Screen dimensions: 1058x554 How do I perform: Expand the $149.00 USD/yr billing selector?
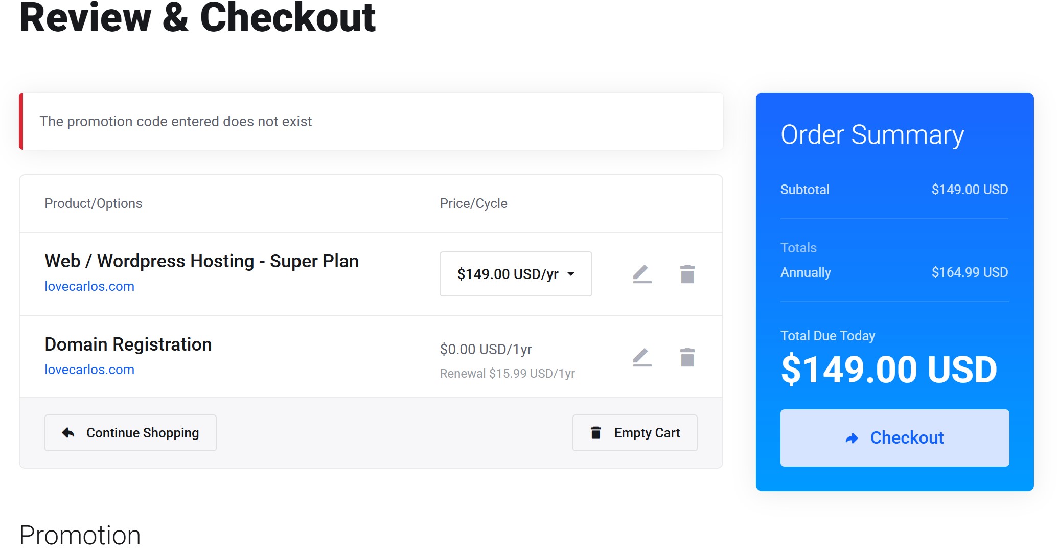(515, 274)
